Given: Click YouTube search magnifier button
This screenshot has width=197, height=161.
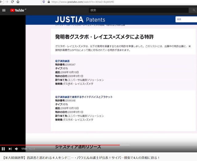Looking at the screenshot, I should tap(194, 10).
